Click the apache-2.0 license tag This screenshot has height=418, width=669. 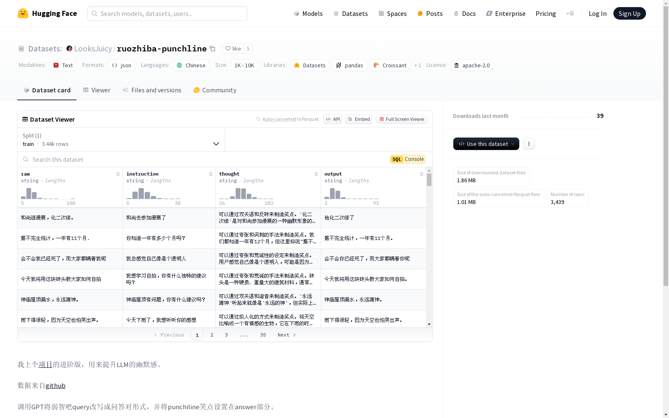coord(472,65)
